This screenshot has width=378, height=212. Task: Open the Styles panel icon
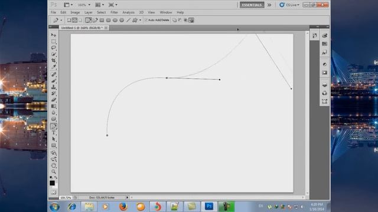[324, 52]
